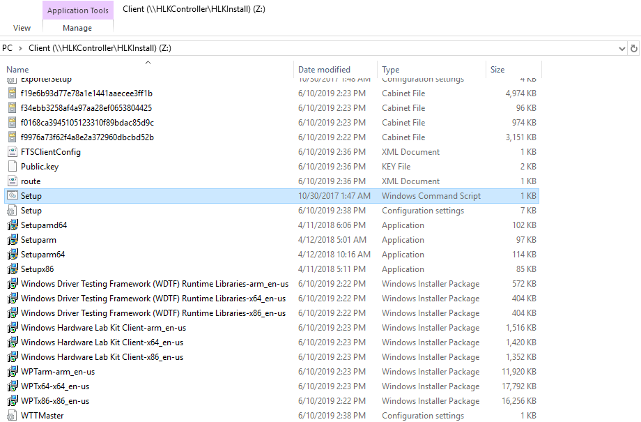The width and height of the screenshot is (641, 422).
Task: Click the cabinet icon of f34ebb3258af4a97aa28ef0653804425
Action: pyautogui.click(x=13, y=108)
